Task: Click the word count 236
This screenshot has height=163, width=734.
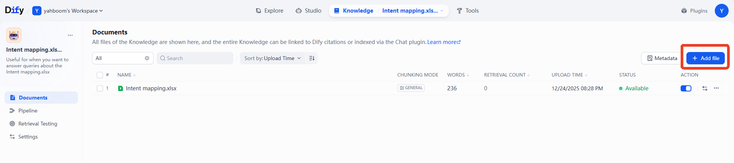Action: point(452,88)
